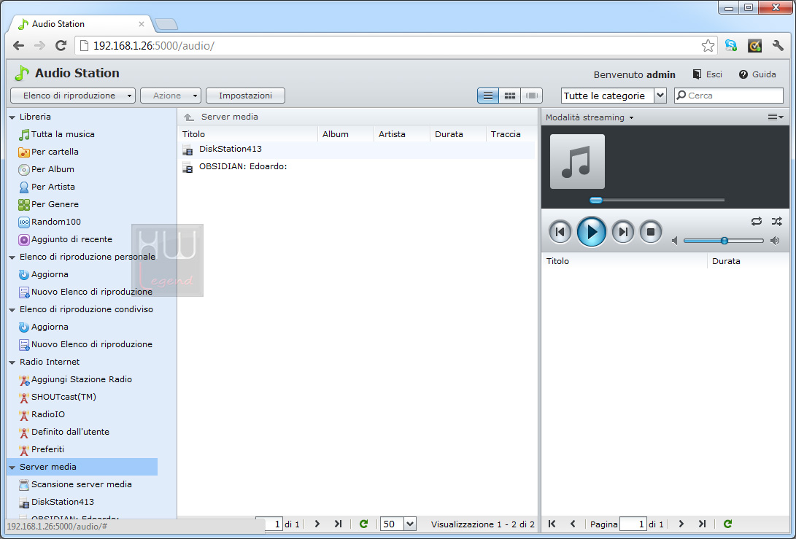Seek using the track progress bar
Viewport: 796px width, 539px height.
657,200
